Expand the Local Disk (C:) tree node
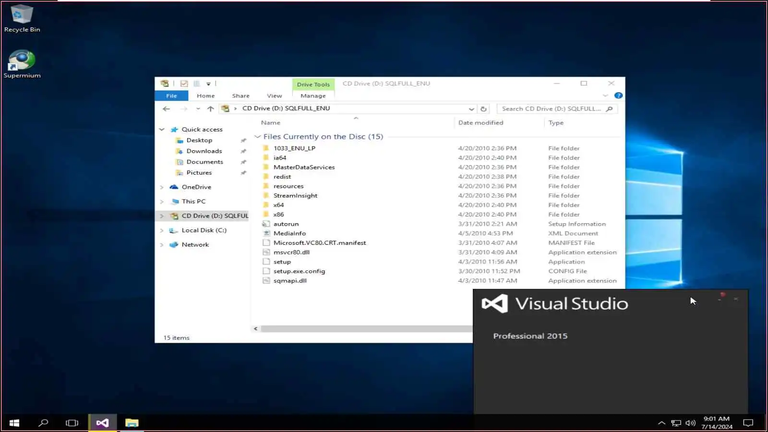This screenshot has width=768, height=432. point(162,230)
